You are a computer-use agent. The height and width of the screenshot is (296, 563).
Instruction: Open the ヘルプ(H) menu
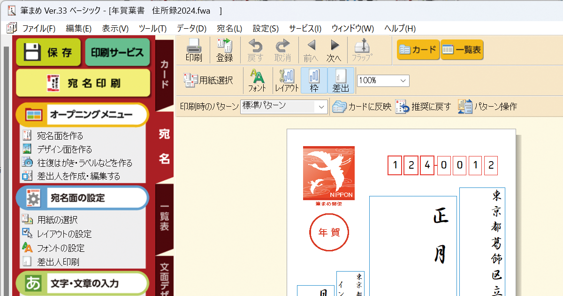(x=400, y=28)
